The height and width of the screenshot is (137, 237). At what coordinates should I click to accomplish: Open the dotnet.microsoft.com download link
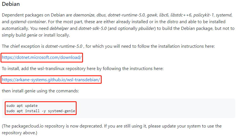[x=42, y=58]
